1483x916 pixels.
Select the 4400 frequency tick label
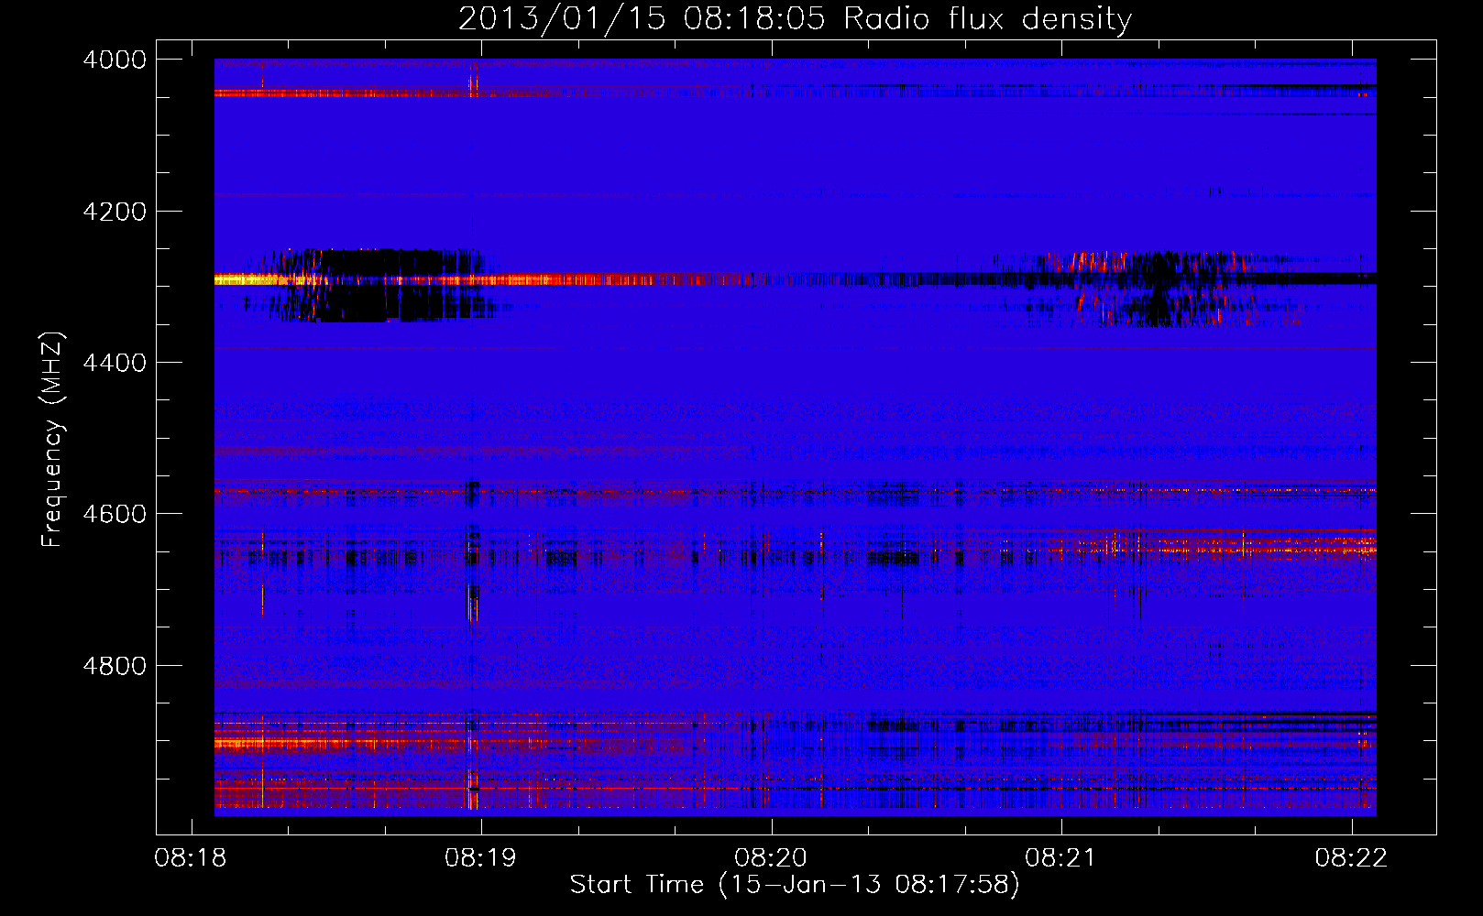click(x=115, y=363)
